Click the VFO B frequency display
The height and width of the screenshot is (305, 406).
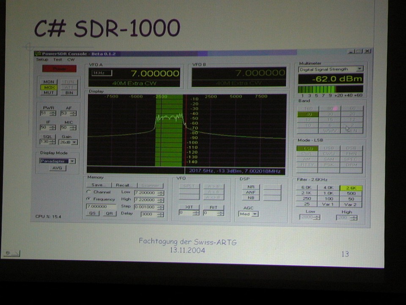click(x=239, y=77)
